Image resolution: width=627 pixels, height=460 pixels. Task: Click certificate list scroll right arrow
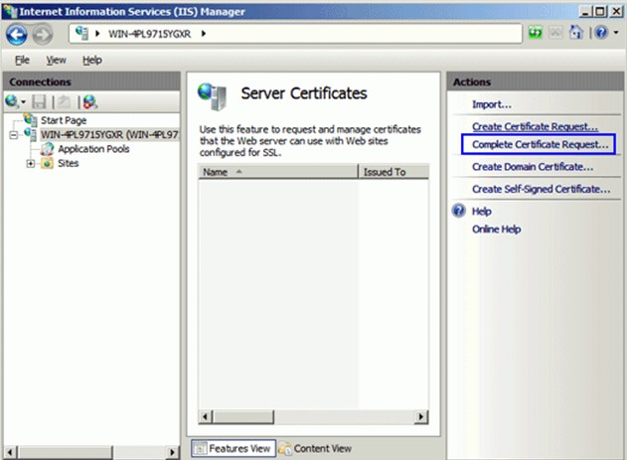(x=420, y=417)
